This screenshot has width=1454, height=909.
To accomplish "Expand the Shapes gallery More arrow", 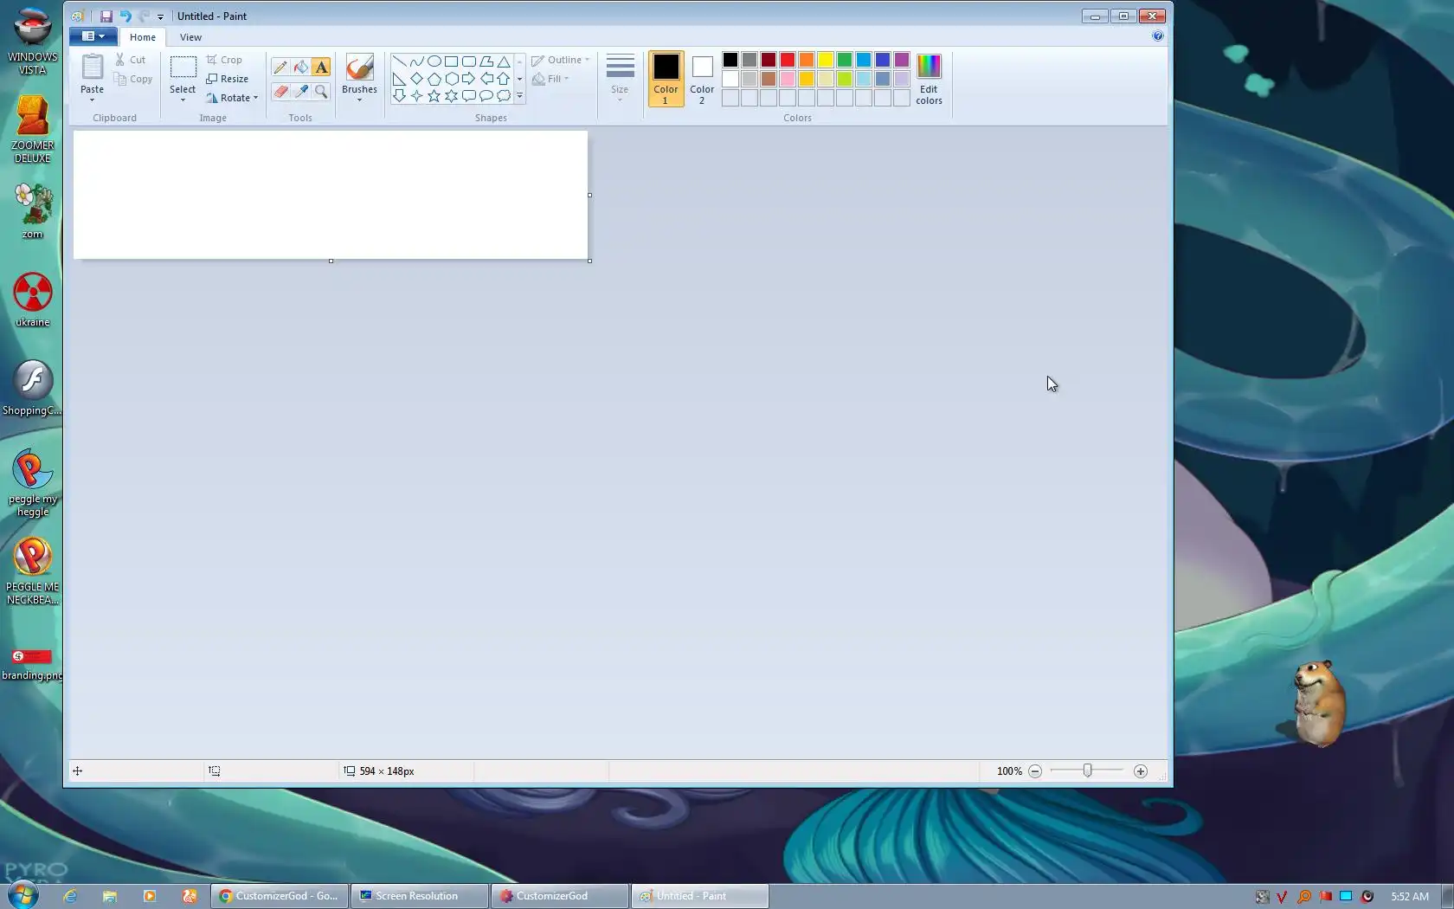I will [520, 96].
